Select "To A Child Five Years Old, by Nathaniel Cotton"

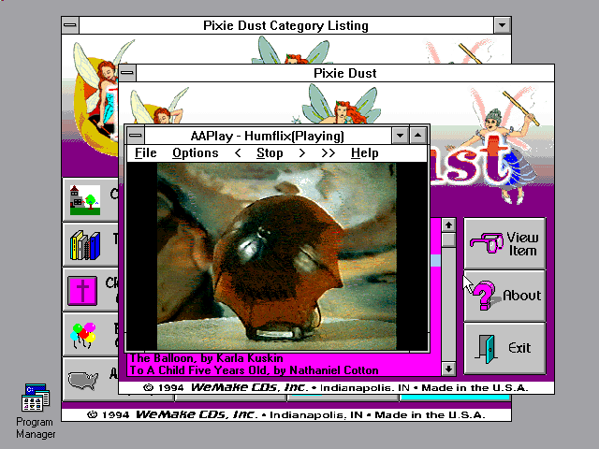click(254, 370)
